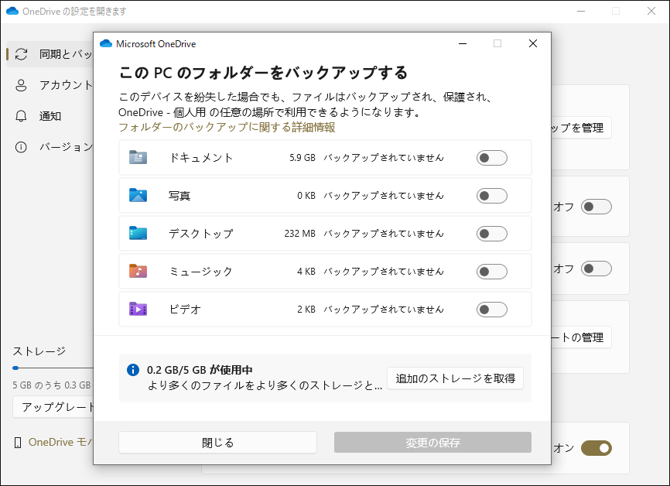Click the ドキュメント folder icon
Viewport: 670px width, 486px height.
pos(138,157)
